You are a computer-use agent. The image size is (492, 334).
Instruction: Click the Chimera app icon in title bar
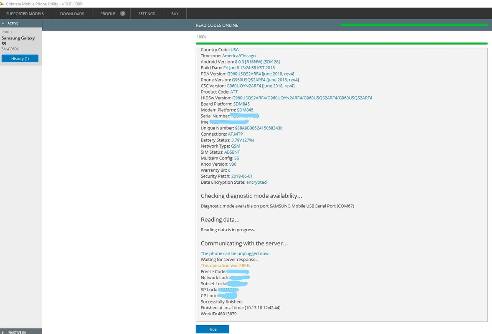tap(2, 4)
